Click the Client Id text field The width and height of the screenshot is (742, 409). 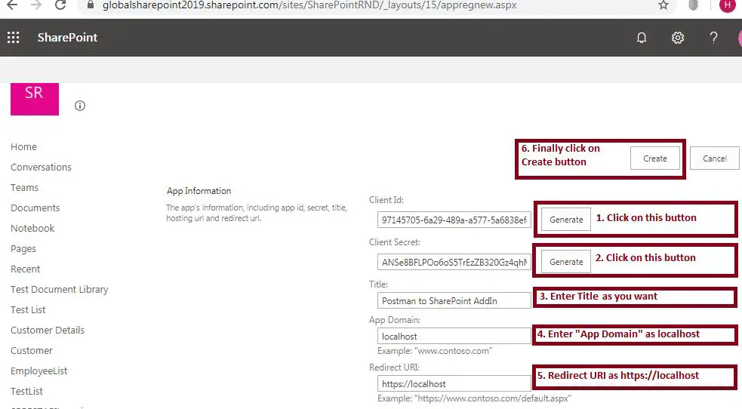pyautogui.click(x=454, y=220)
